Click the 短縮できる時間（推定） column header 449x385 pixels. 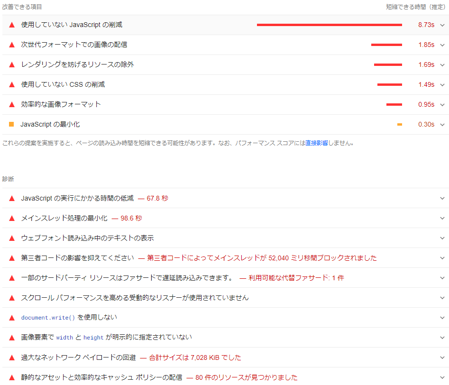[x=415, y=7]
